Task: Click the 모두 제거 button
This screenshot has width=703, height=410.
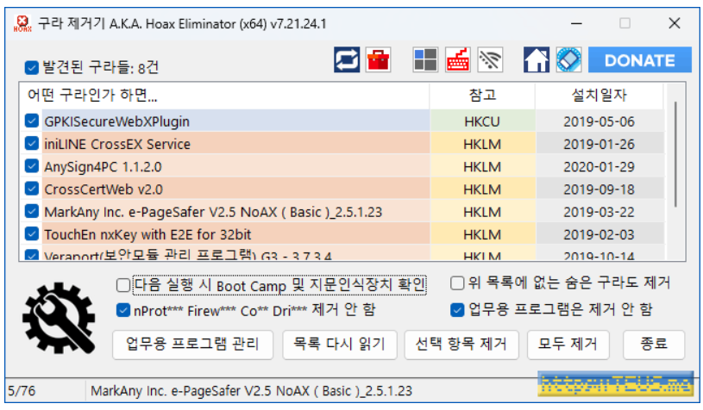Action: point(568,345)
